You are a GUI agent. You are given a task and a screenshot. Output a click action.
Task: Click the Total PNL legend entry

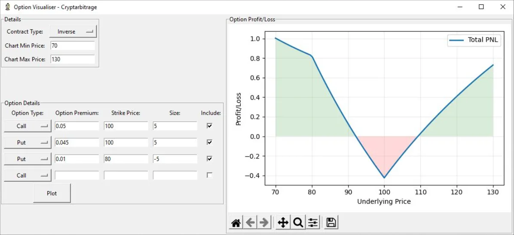pos(474,40)
